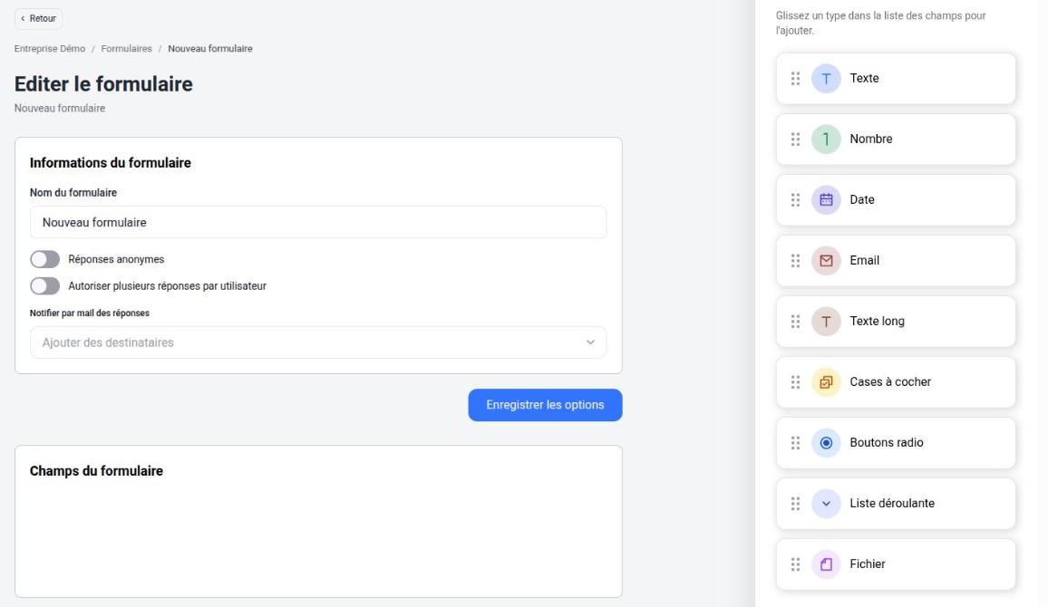Open the Ajouter des destinataires dropdown
This screenshot has height=607, width=1048.
(x=318, y=342)
